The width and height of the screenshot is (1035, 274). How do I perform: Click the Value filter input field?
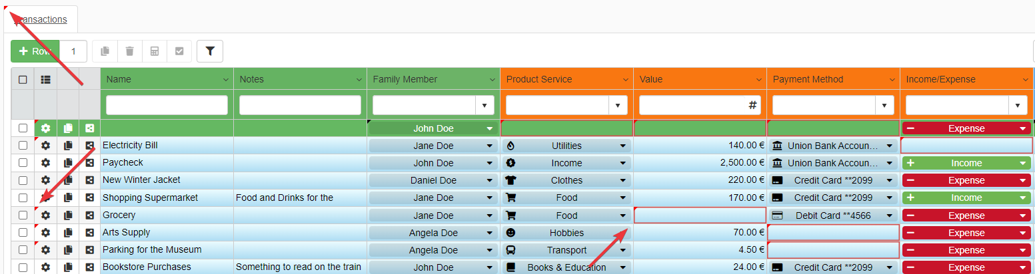(693, 105)
